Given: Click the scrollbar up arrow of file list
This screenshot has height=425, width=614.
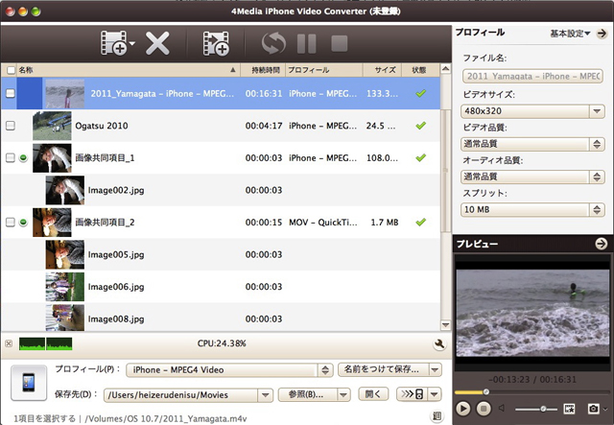Looking at the screenshot, I should click(445, 69).
